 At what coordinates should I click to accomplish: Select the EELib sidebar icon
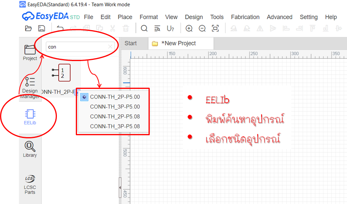pyautogui.click(x=30, y=117)
